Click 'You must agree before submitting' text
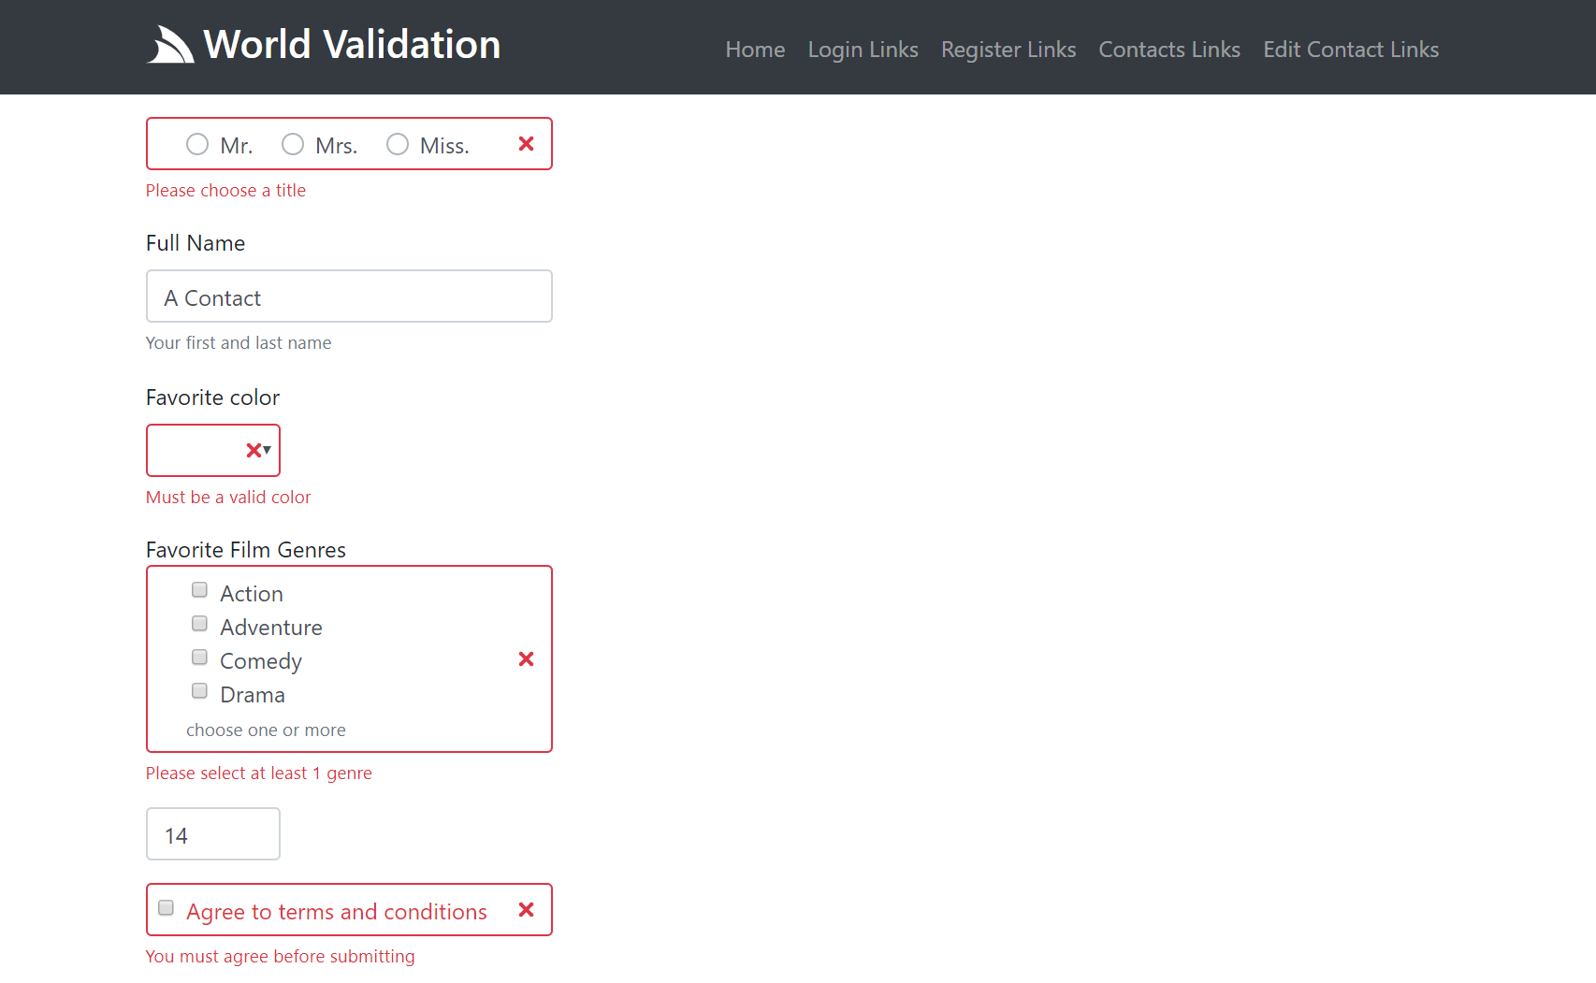Screen dimensions: 1596x983 coord(281,957)
